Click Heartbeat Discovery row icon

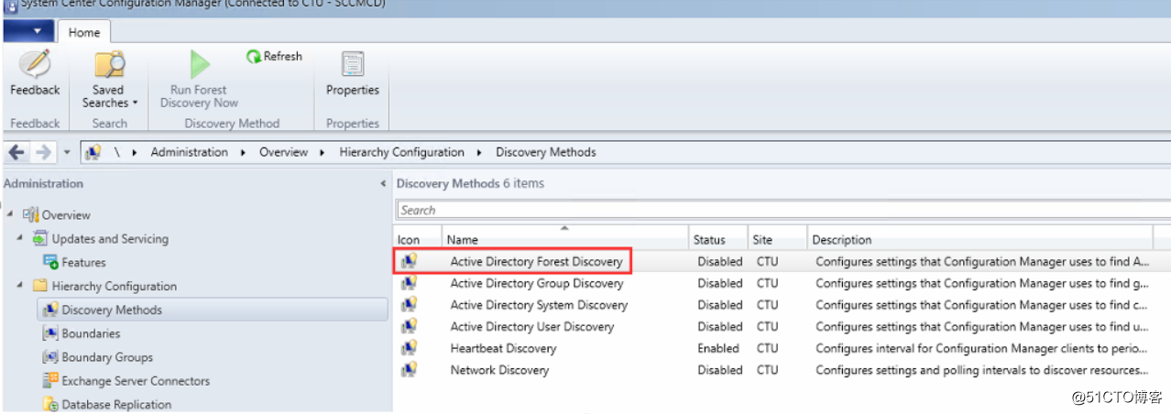[x=409, y=348]
